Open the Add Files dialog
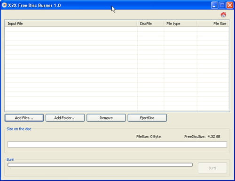Screen dimensions: 235x181 pos(24,118)
